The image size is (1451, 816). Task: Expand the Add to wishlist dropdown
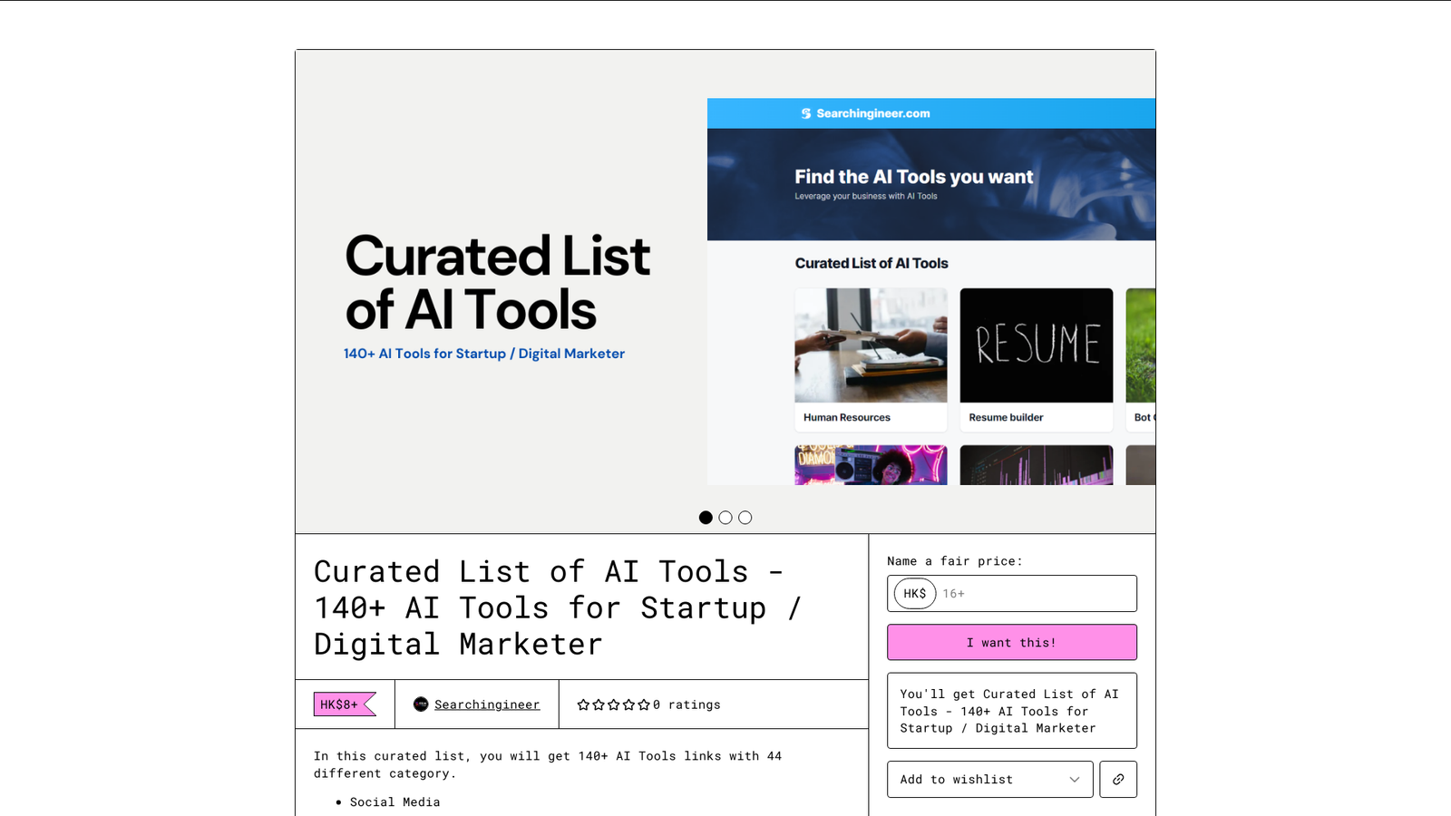[990, 779]
